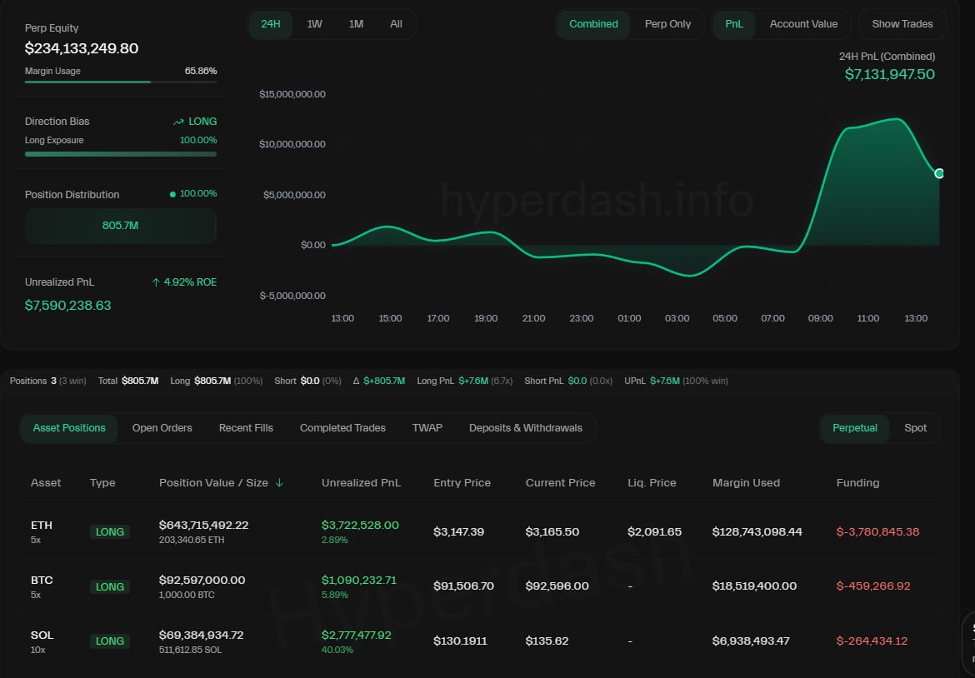
Task: Select the 1W time range
Action: [314, 24]
